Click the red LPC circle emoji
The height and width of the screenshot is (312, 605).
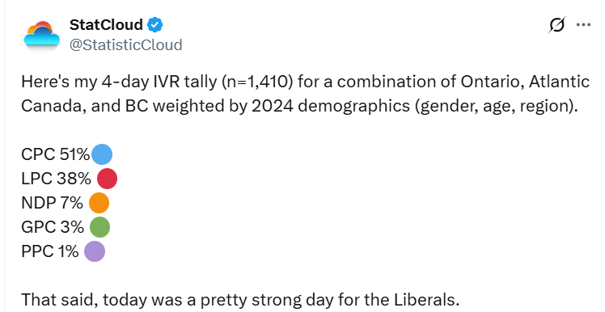pos(107,179)
